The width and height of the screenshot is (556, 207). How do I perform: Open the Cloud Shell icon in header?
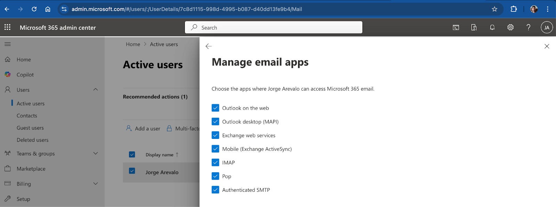tap(456, 27)
